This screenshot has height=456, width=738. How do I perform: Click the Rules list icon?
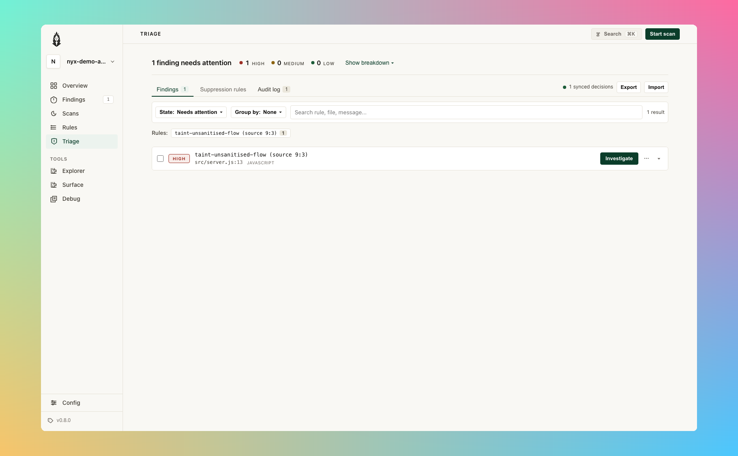[x=54, y=127]
